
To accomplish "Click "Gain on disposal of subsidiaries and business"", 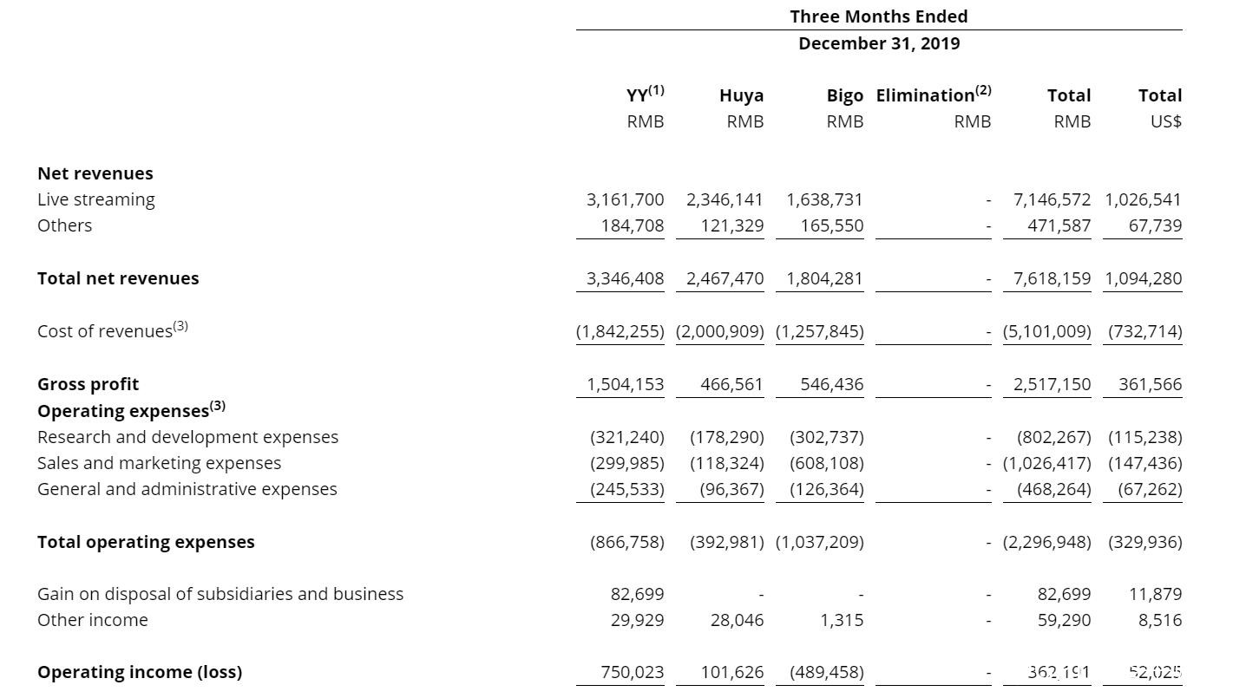I will (x=220, y=594).
